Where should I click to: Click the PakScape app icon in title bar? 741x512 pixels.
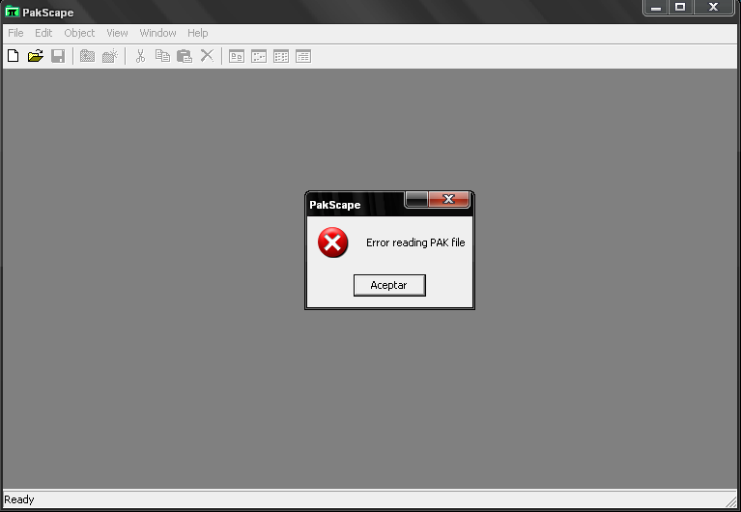coord(12,12)
